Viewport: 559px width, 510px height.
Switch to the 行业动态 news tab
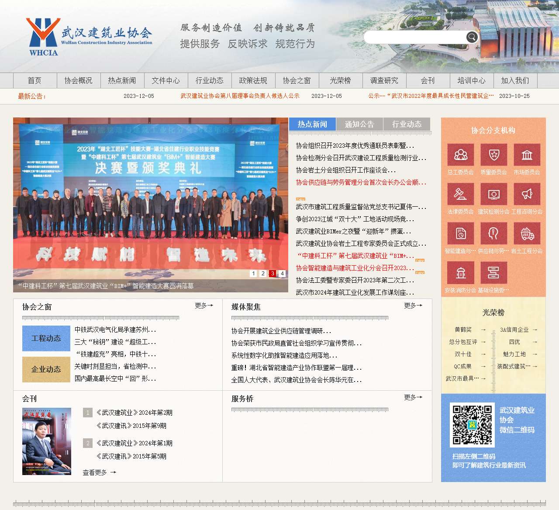(406, 124)
